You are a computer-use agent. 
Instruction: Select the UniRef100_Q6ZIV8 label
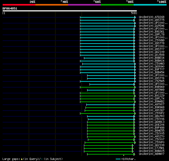[x=152, y=145]
